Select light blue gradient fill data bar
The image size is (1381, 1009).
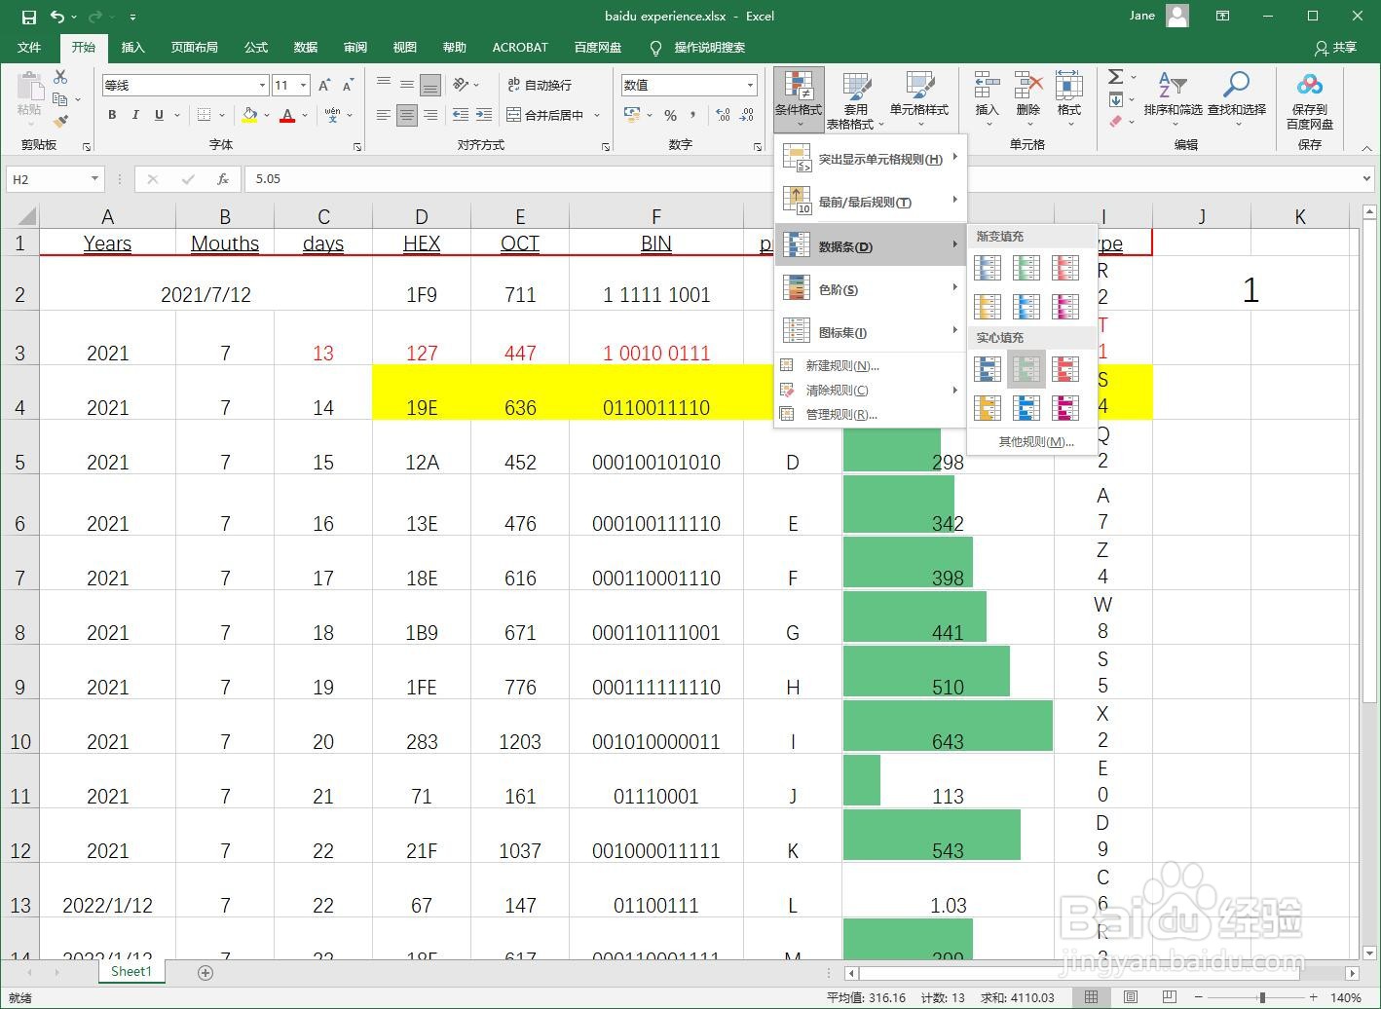pyautogui.click(x=1026, y=307)
